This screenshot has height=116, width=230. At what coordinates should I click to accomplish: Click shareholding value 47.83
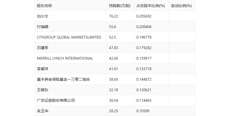pos(114,48)
